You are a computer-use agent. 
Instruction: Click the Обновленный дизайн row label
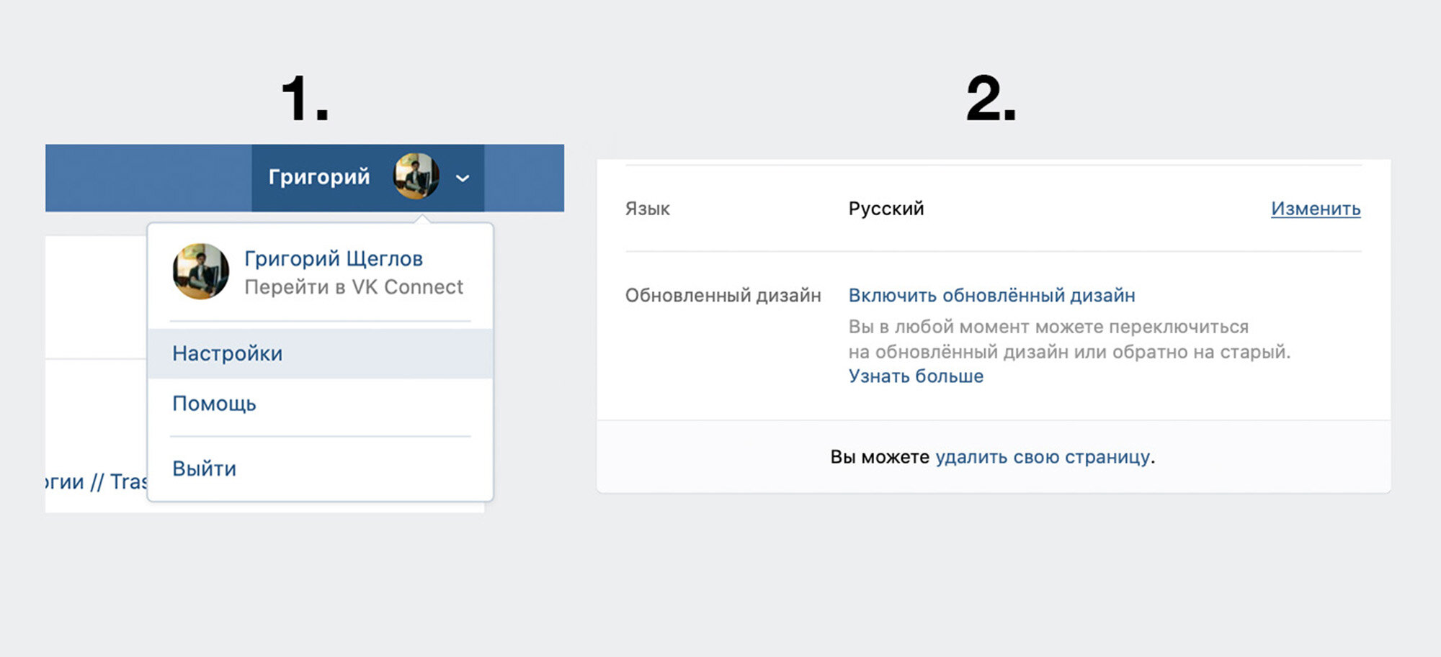click(x=723, y=295)
